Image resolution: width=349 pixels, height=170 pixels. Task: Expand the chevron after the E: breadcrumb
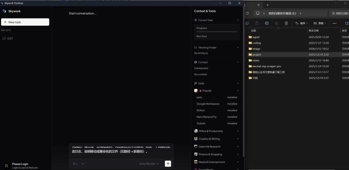(x=301, y=13)
